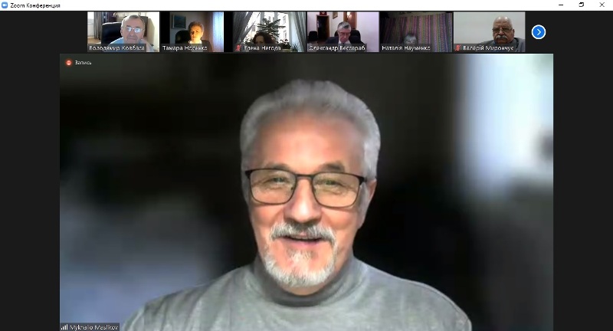Click the muted mic icon on Елена Негода tile
Viewport: 613px width, 331px height.
point(238,48)
